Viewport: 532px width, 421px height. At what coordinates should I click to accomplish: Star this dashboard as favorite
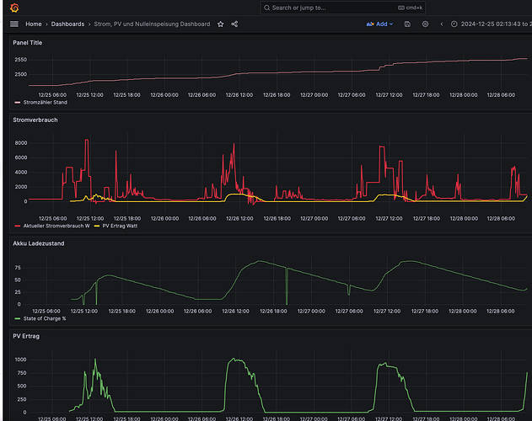click(221, 24)
